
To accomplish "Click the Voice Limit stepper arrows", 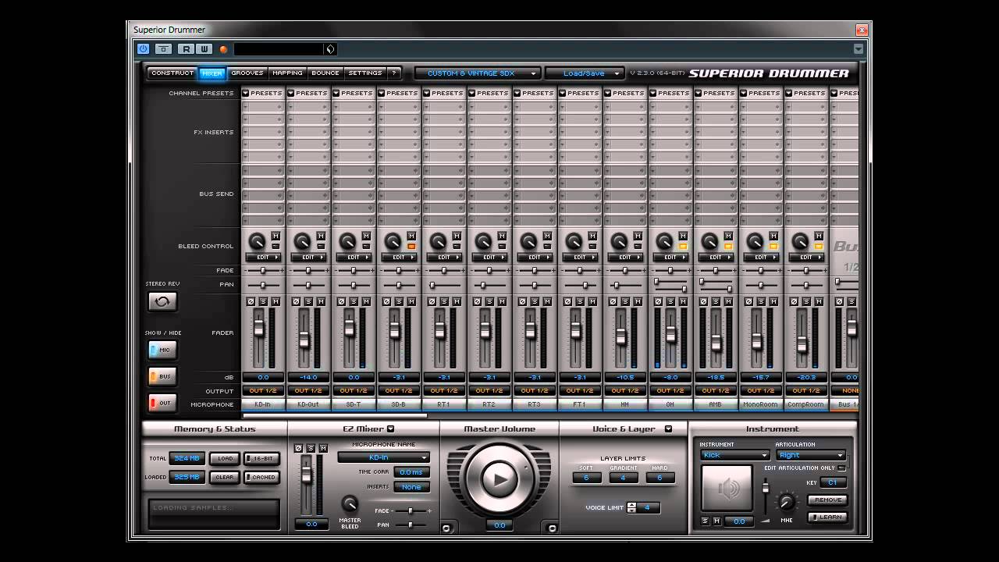I will [x=632, y=507].
